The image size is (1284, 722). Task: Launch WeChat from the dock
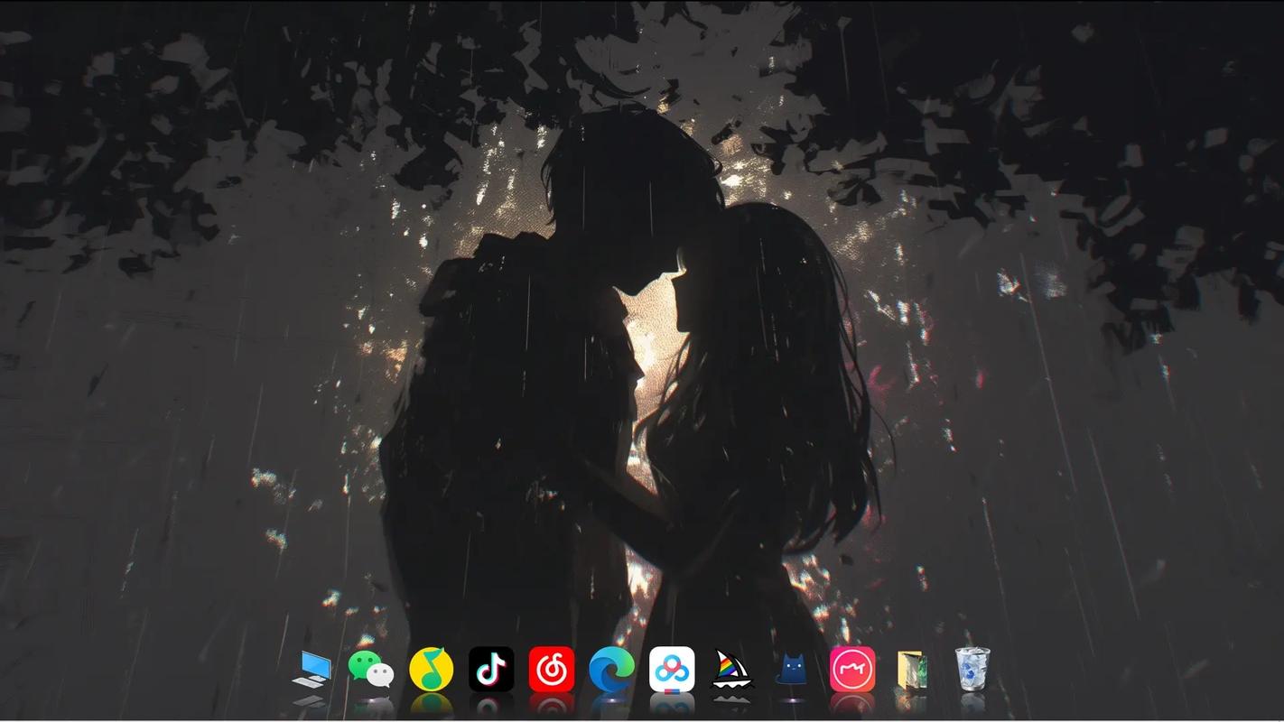click(x=371, y=670)
